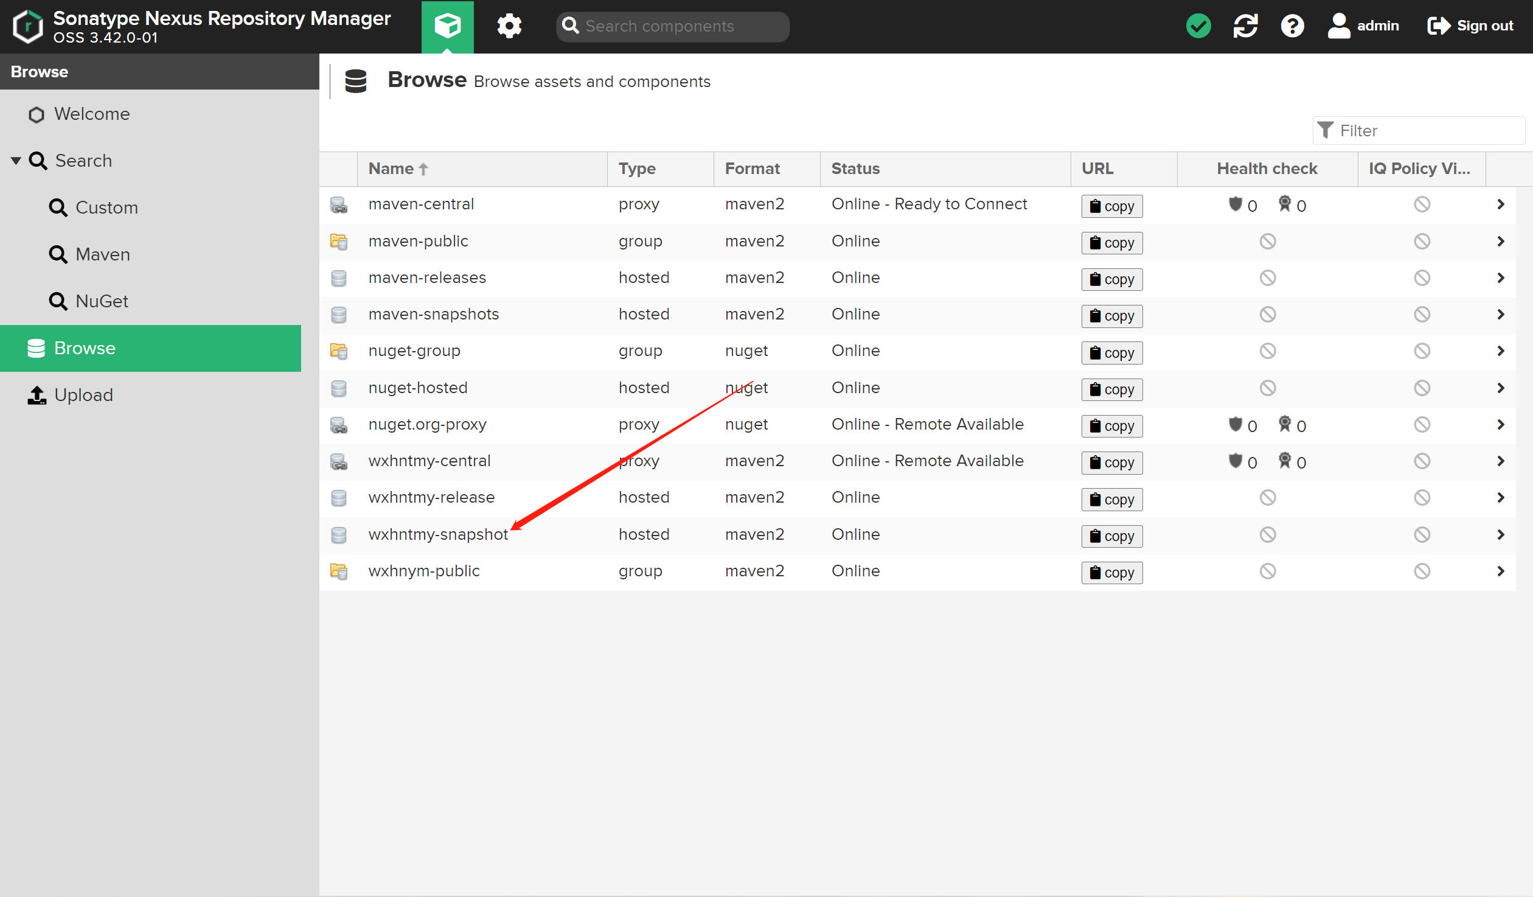The image size is (1533, 897).
Task: Copy URL of nuget-hosted
Action: pos(1111,389)
